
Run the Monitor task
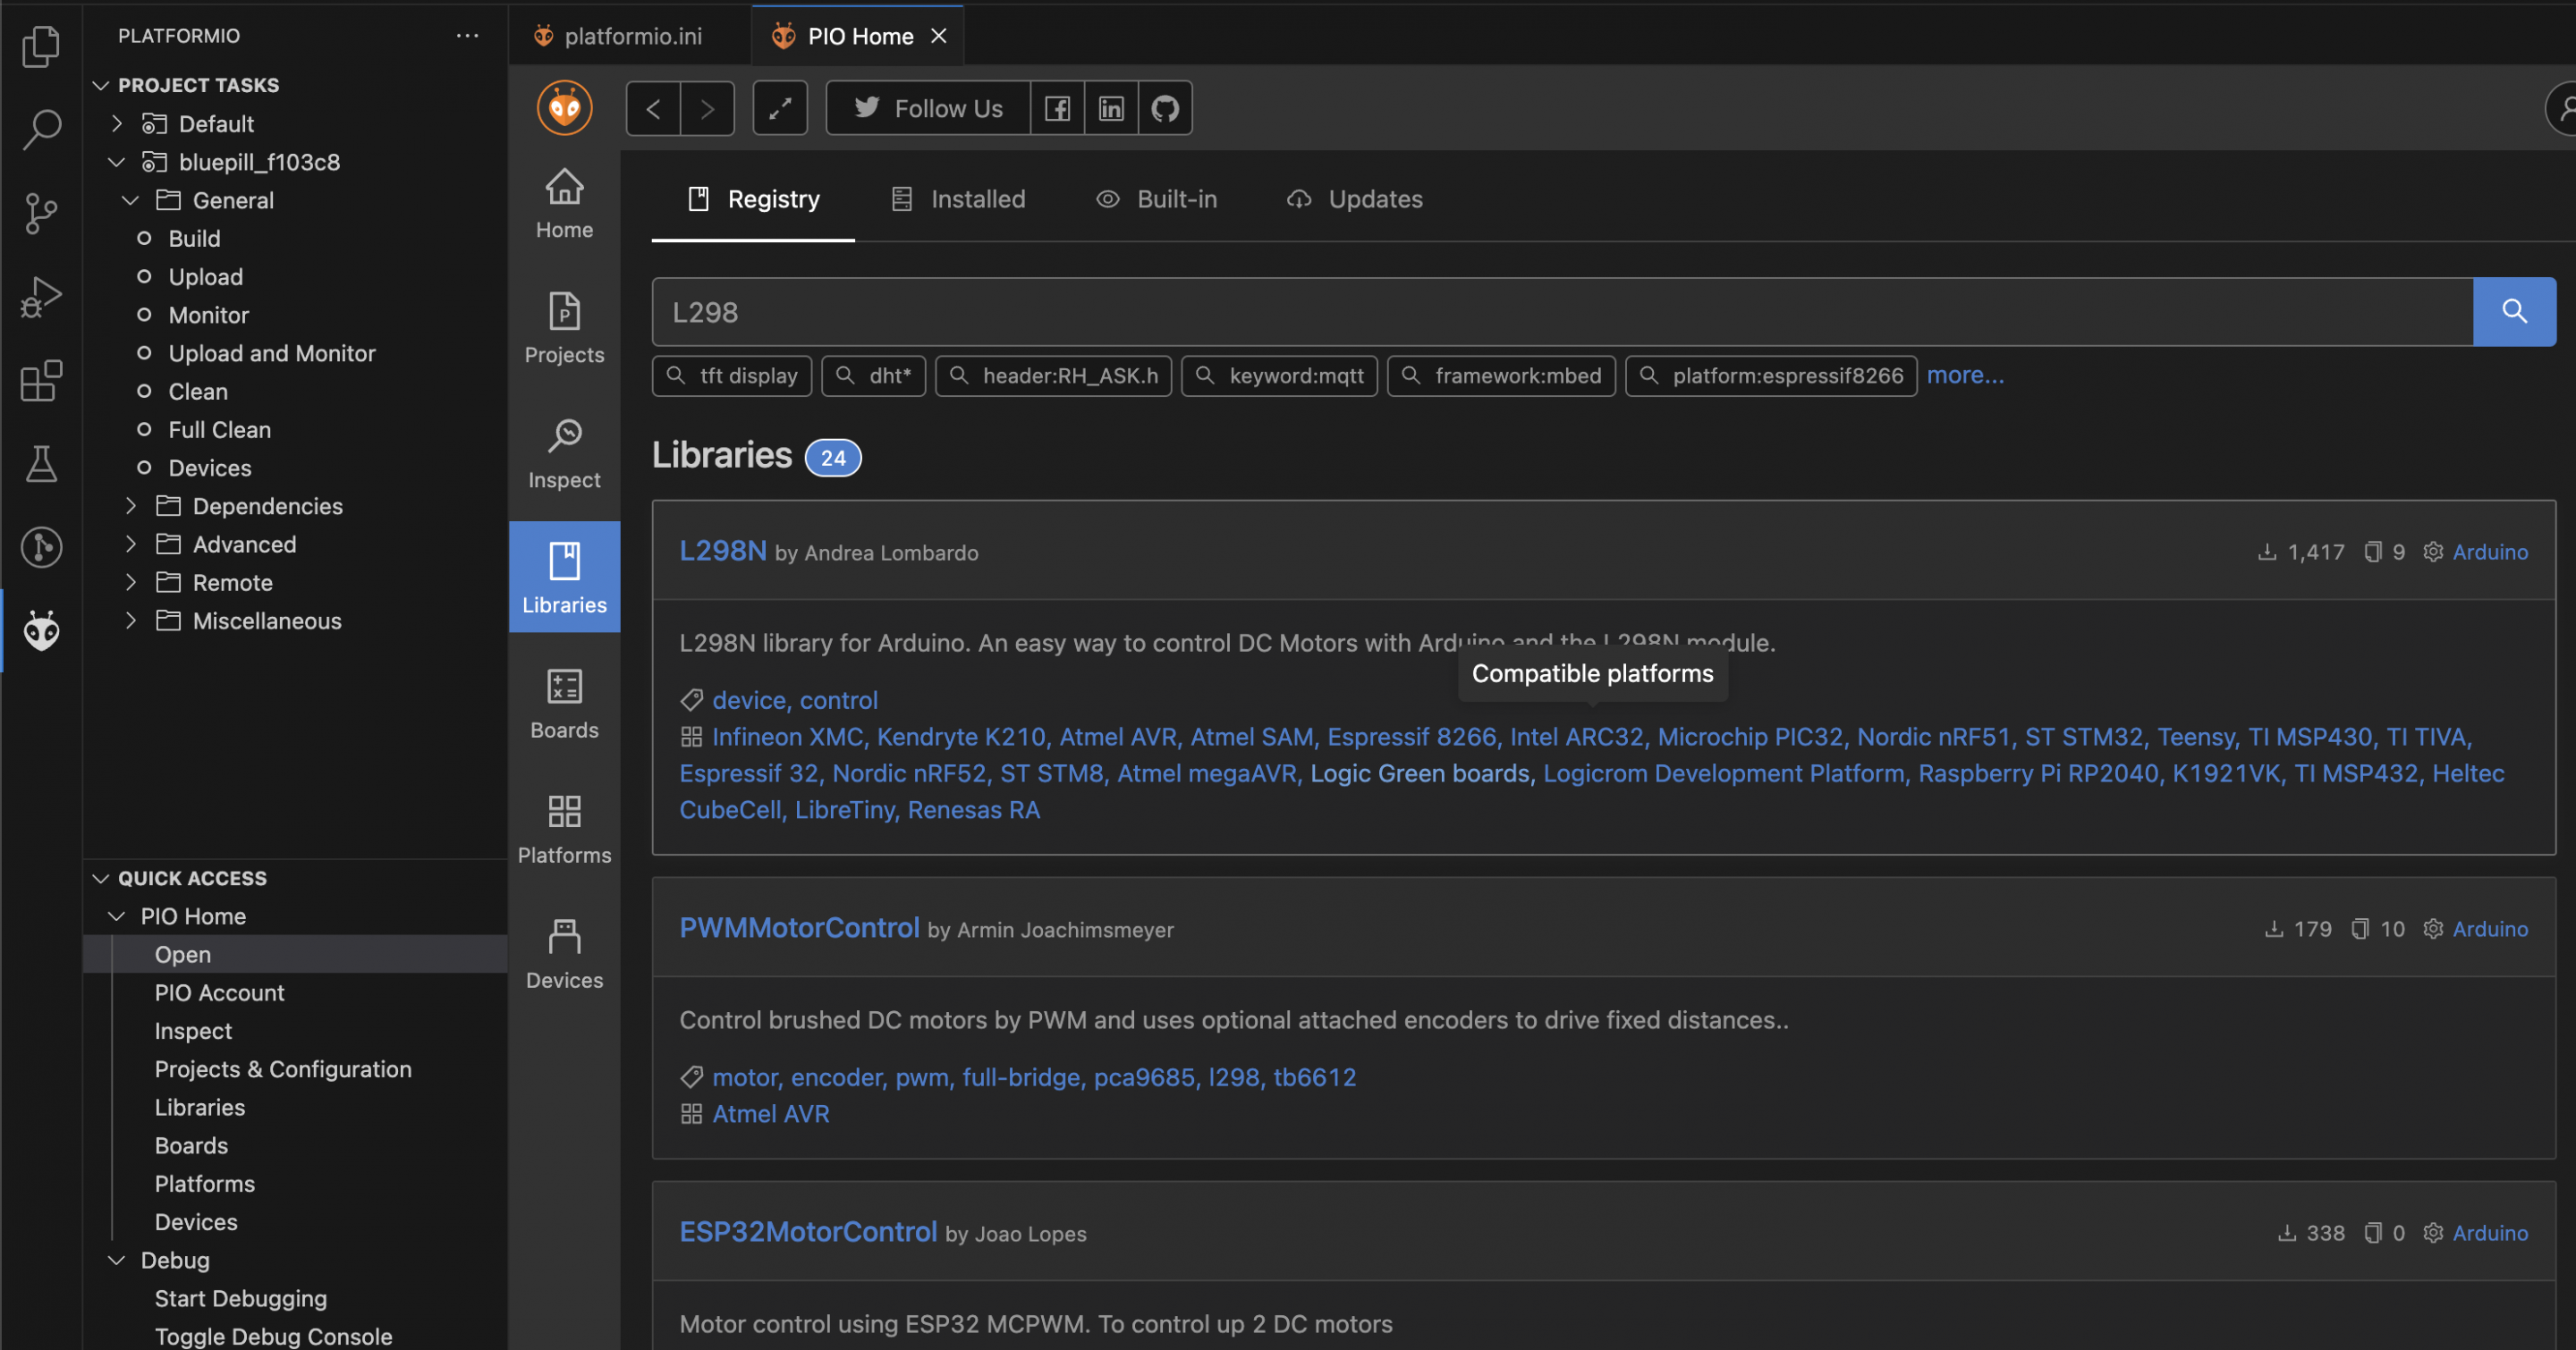(x=209, y=315)
